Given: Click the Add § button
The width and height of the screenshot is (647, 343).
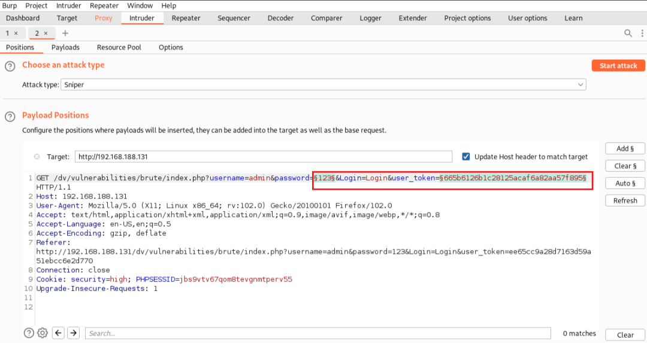Looking at the screenshot, I should [625, 148].
